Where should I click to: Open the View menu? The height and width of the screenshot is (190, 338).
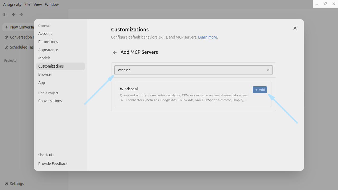38,4
